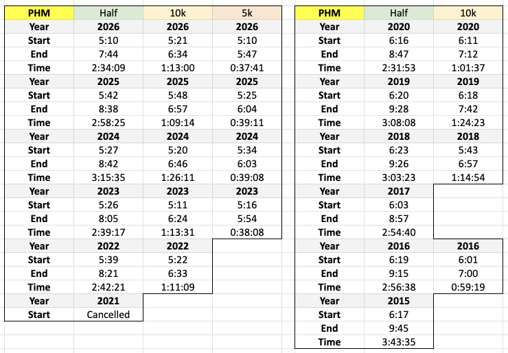This screenshot has width=508, height=353.
Task: Click the 2023 half time 2:39:17
Action: click(108, 232)
